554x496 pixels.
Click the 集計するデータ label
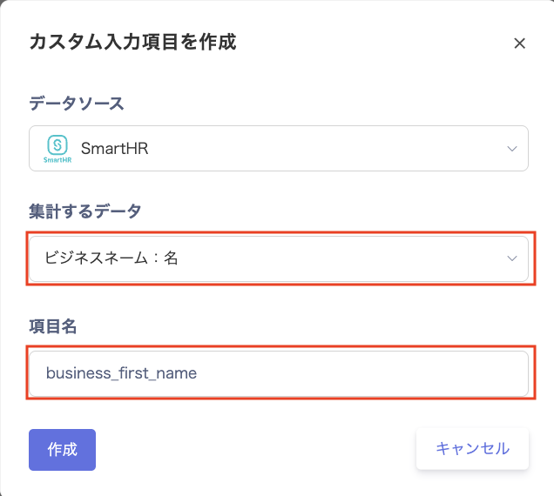[x=85, y=211]
